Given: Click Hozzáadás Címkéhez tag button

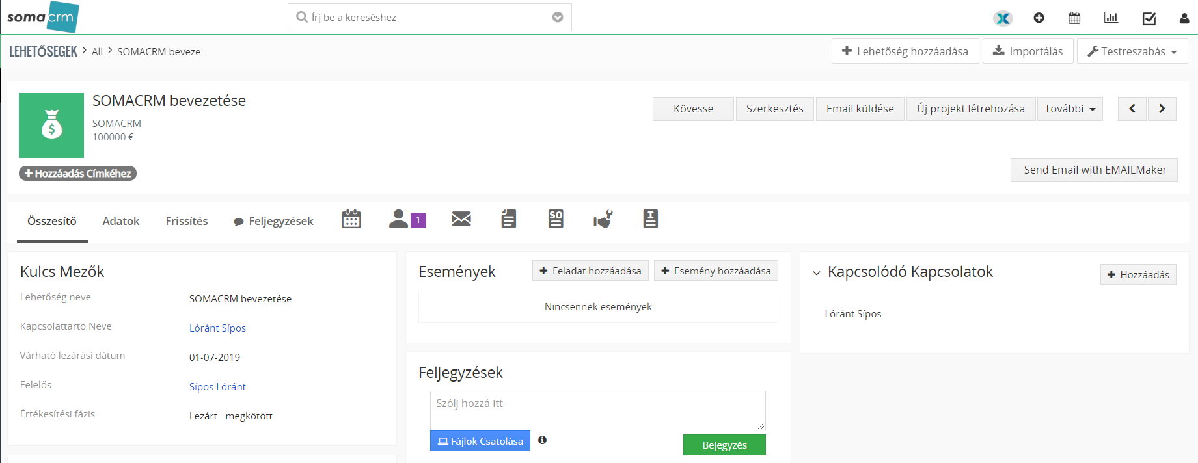Looking at the screenshot, I should click(77, 173).
